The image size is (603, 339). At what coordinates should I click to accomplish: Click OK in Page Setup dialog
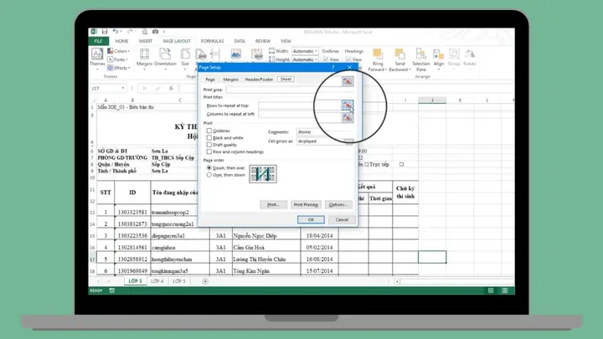[311, 220]
